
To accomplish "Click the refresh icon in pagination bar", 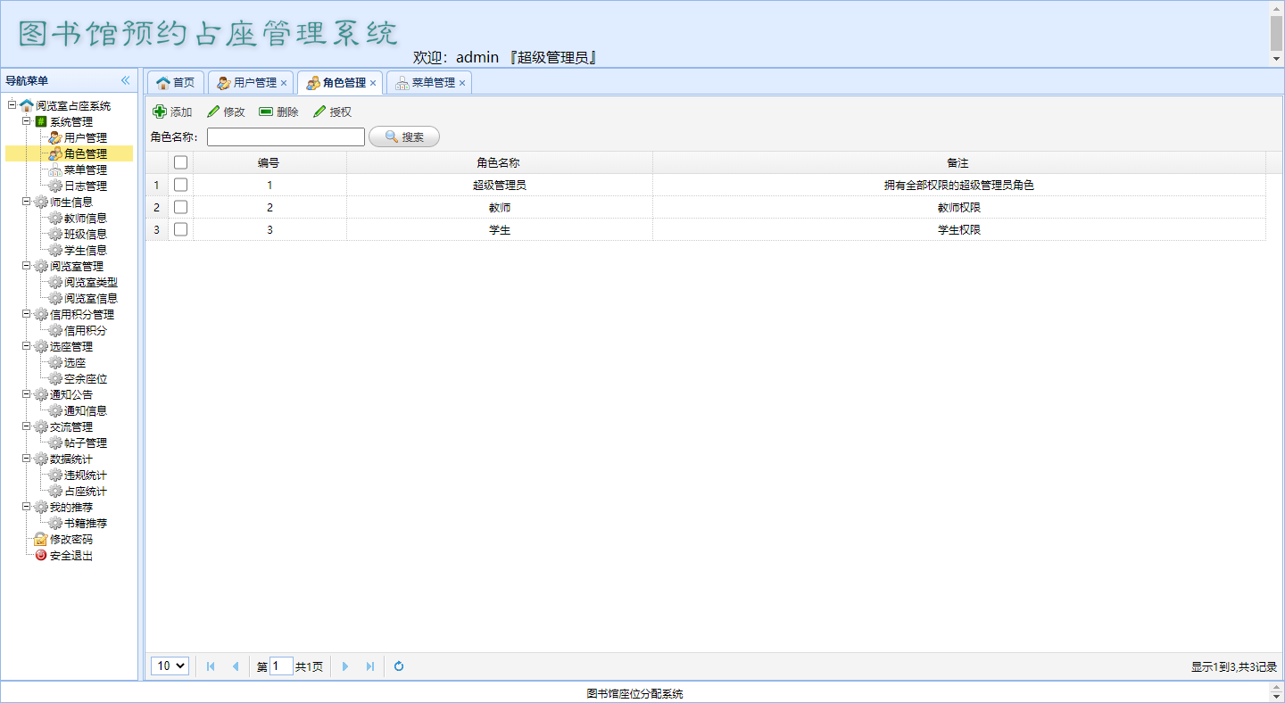I will click(399, 666).
